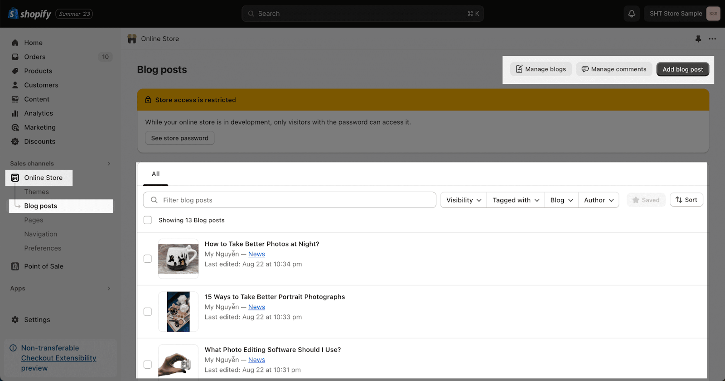This screenshot has height=381, width=725.
Task: Click the Shopify logo
Action: 30,14
